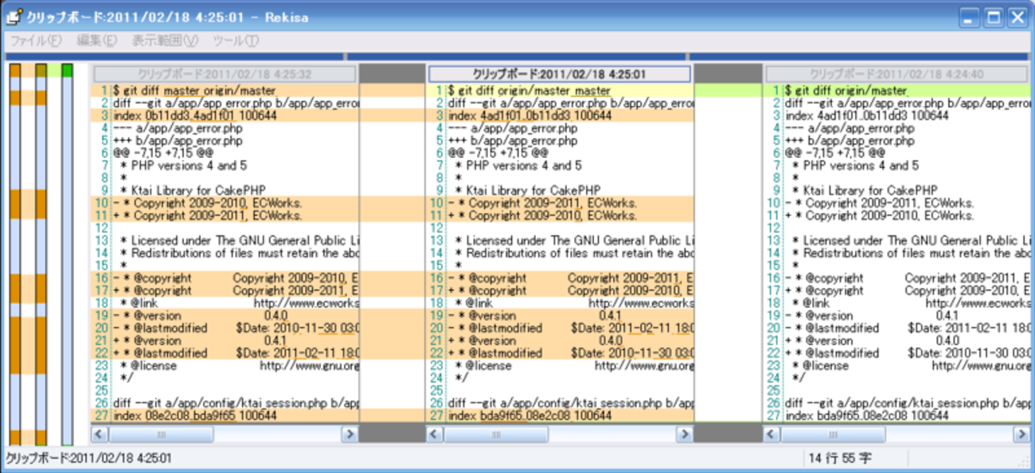
Task: Click the right arrow of 4:25:01 pane scrollbar
Action: (x=685, y=435)
